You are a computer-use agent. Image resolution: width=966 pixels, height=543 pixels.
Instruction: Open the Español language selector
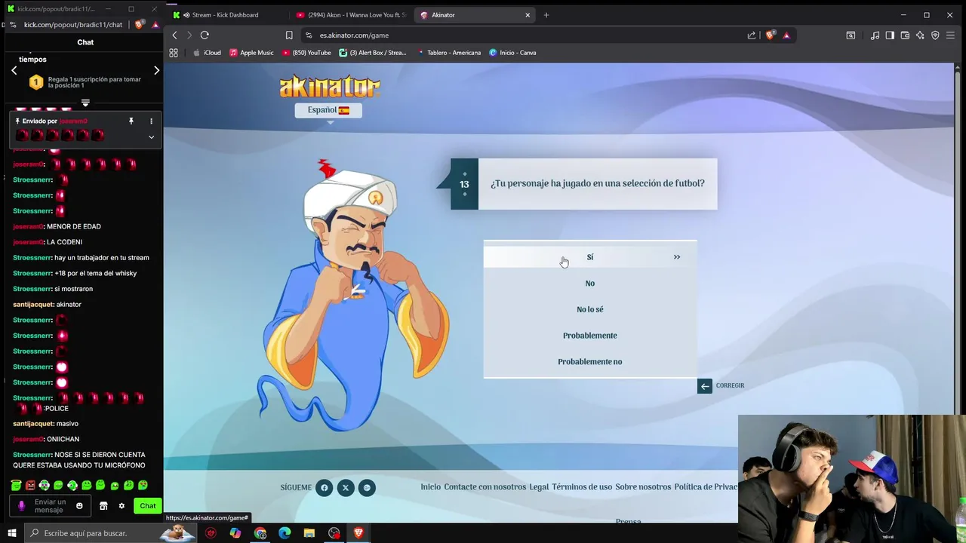pos(328,110)
